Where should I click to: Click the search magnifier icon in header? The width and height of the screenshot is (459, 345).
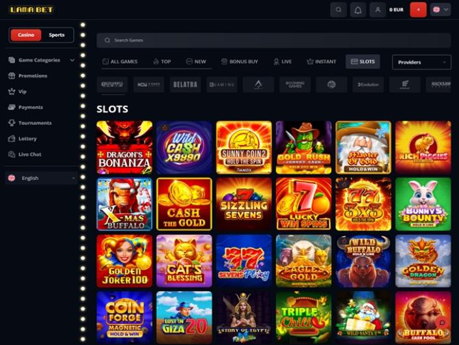[x=339, y=10]
